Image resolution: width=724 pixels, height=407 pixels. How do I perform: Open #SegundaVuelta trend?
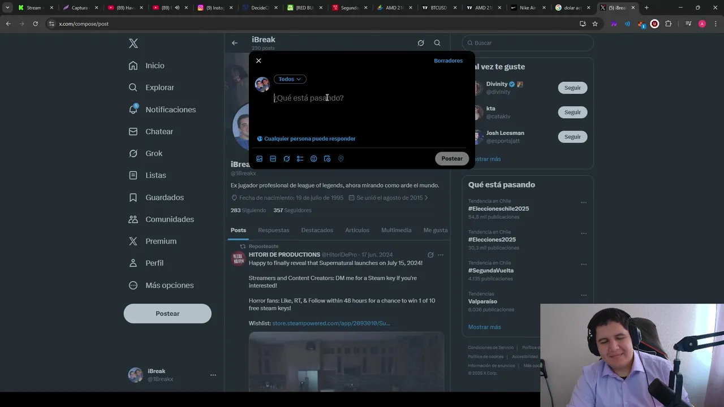click(x=490, y=270)
